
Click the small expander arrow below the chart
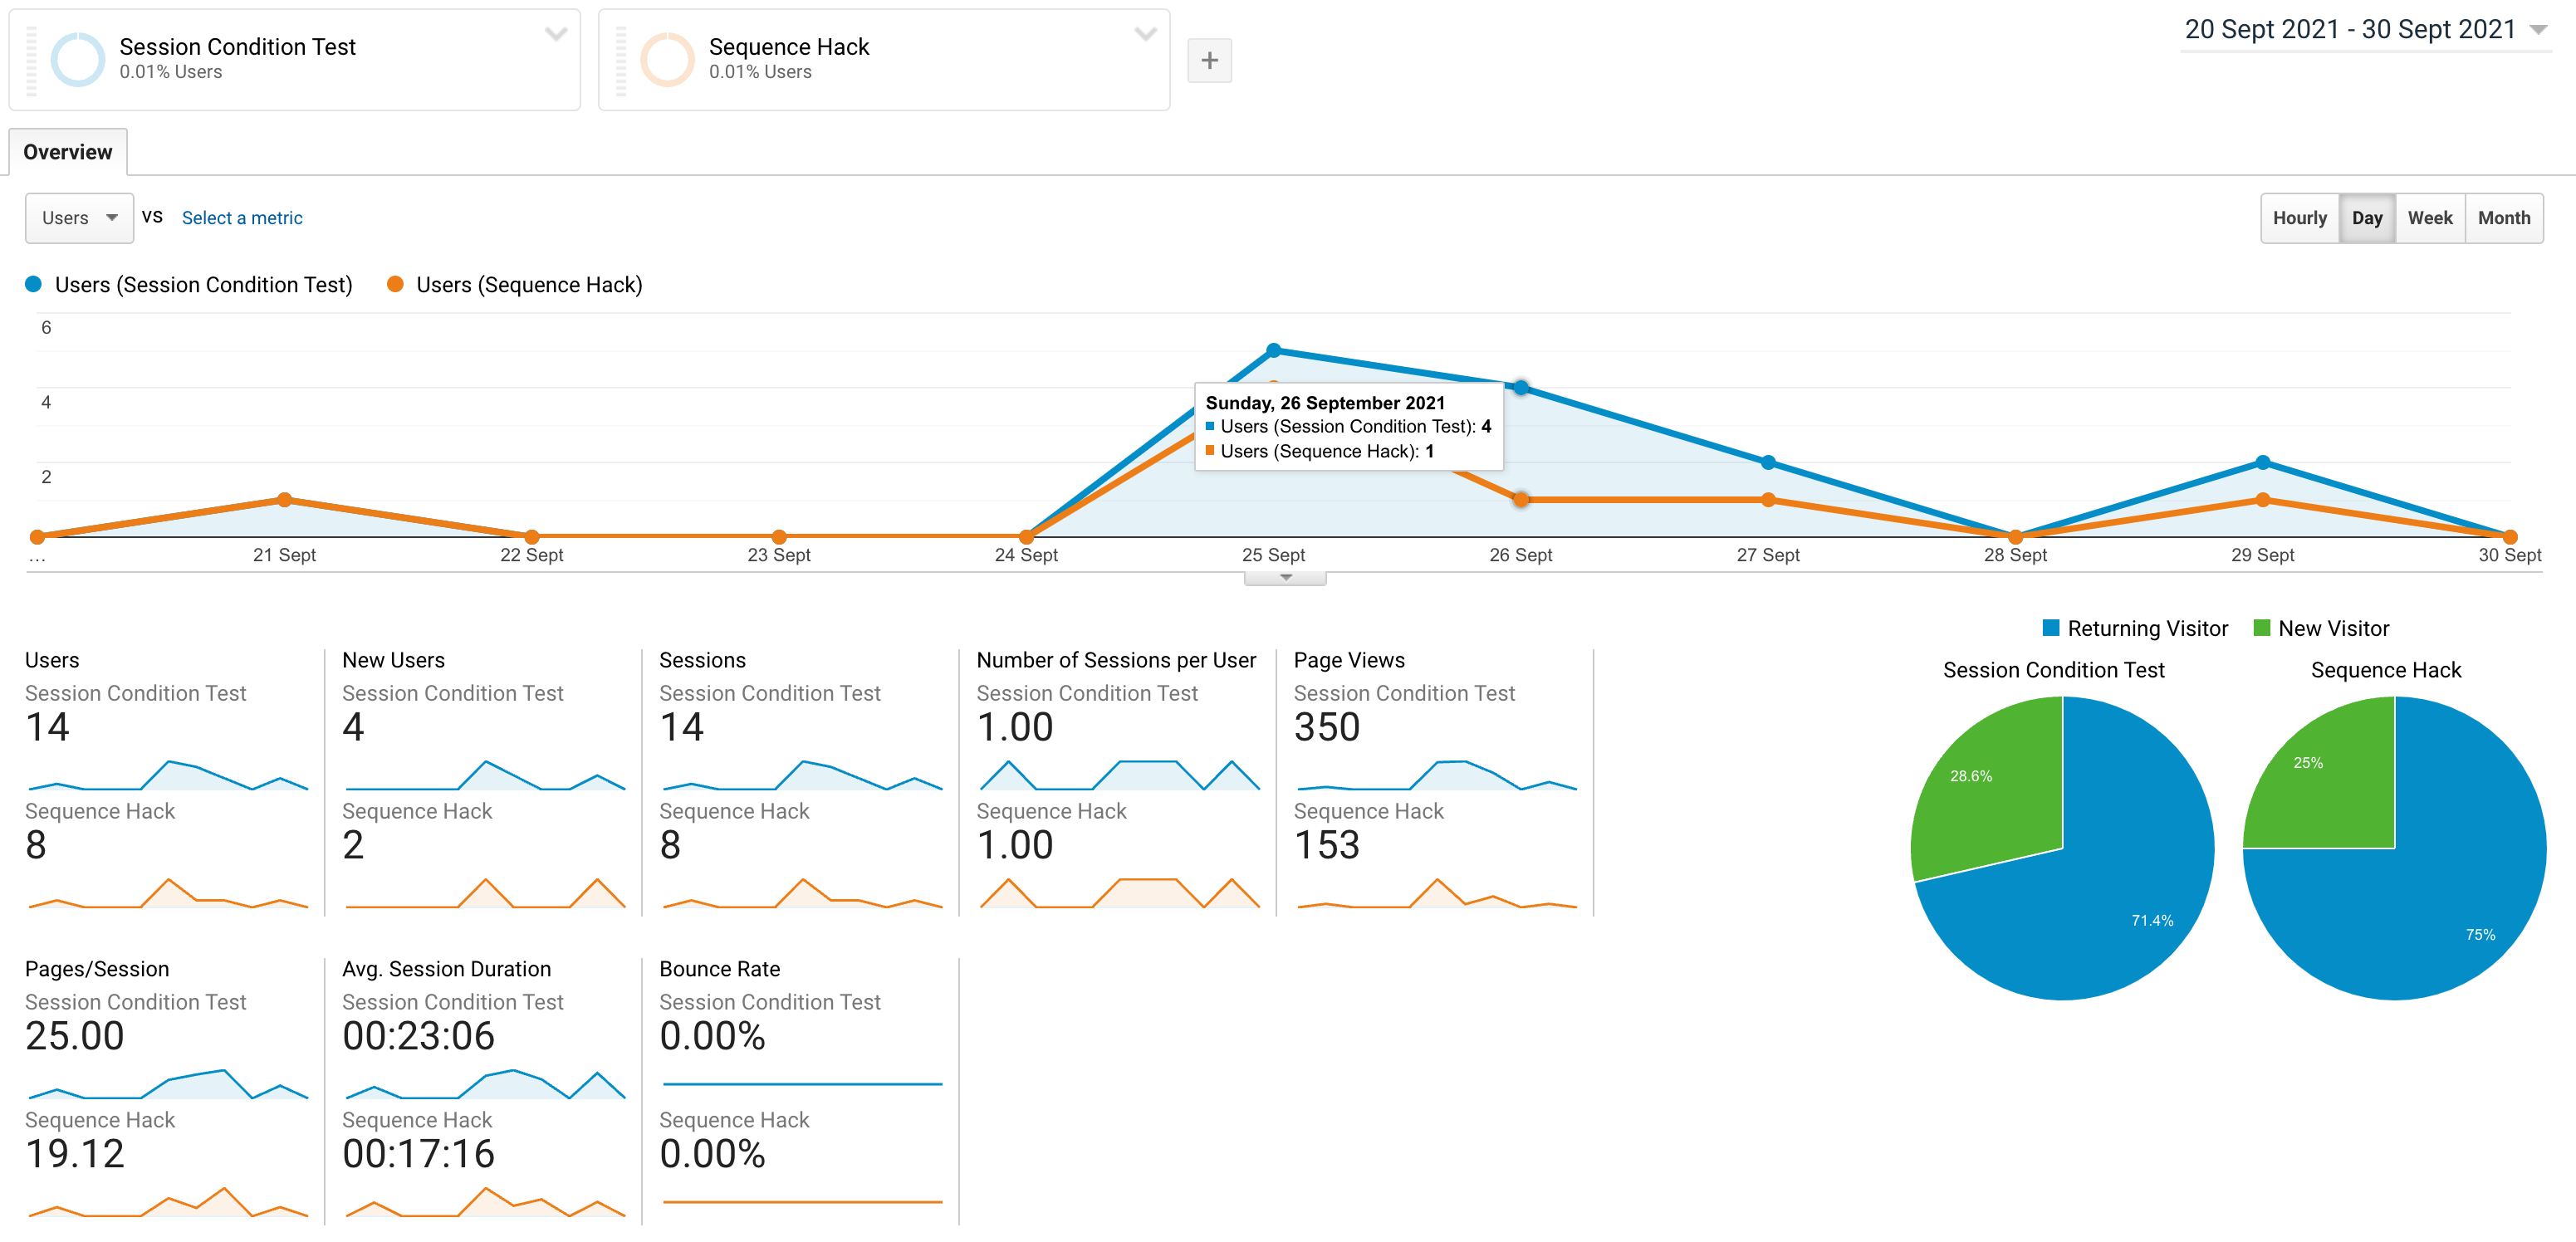(x=1285, y=578)
